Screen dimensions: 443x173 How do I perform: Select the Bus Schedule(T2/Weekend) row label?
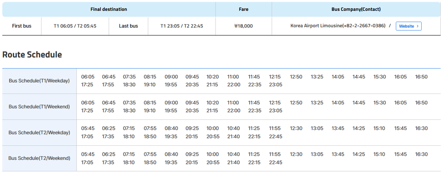pyautogui.click(x=39, y=158)
